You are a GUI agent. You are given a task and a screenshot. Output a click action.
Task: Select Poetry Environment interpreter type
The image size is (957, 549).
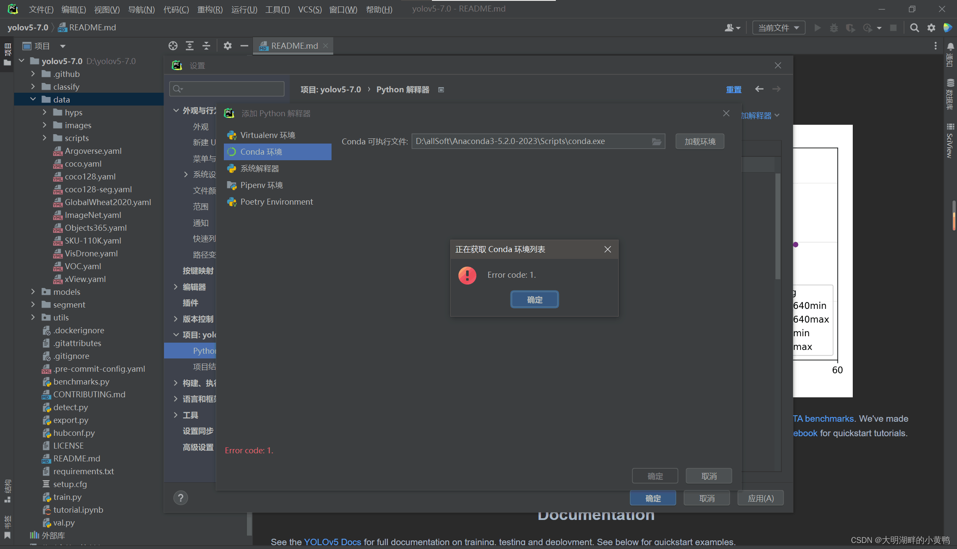coord(278,202)
